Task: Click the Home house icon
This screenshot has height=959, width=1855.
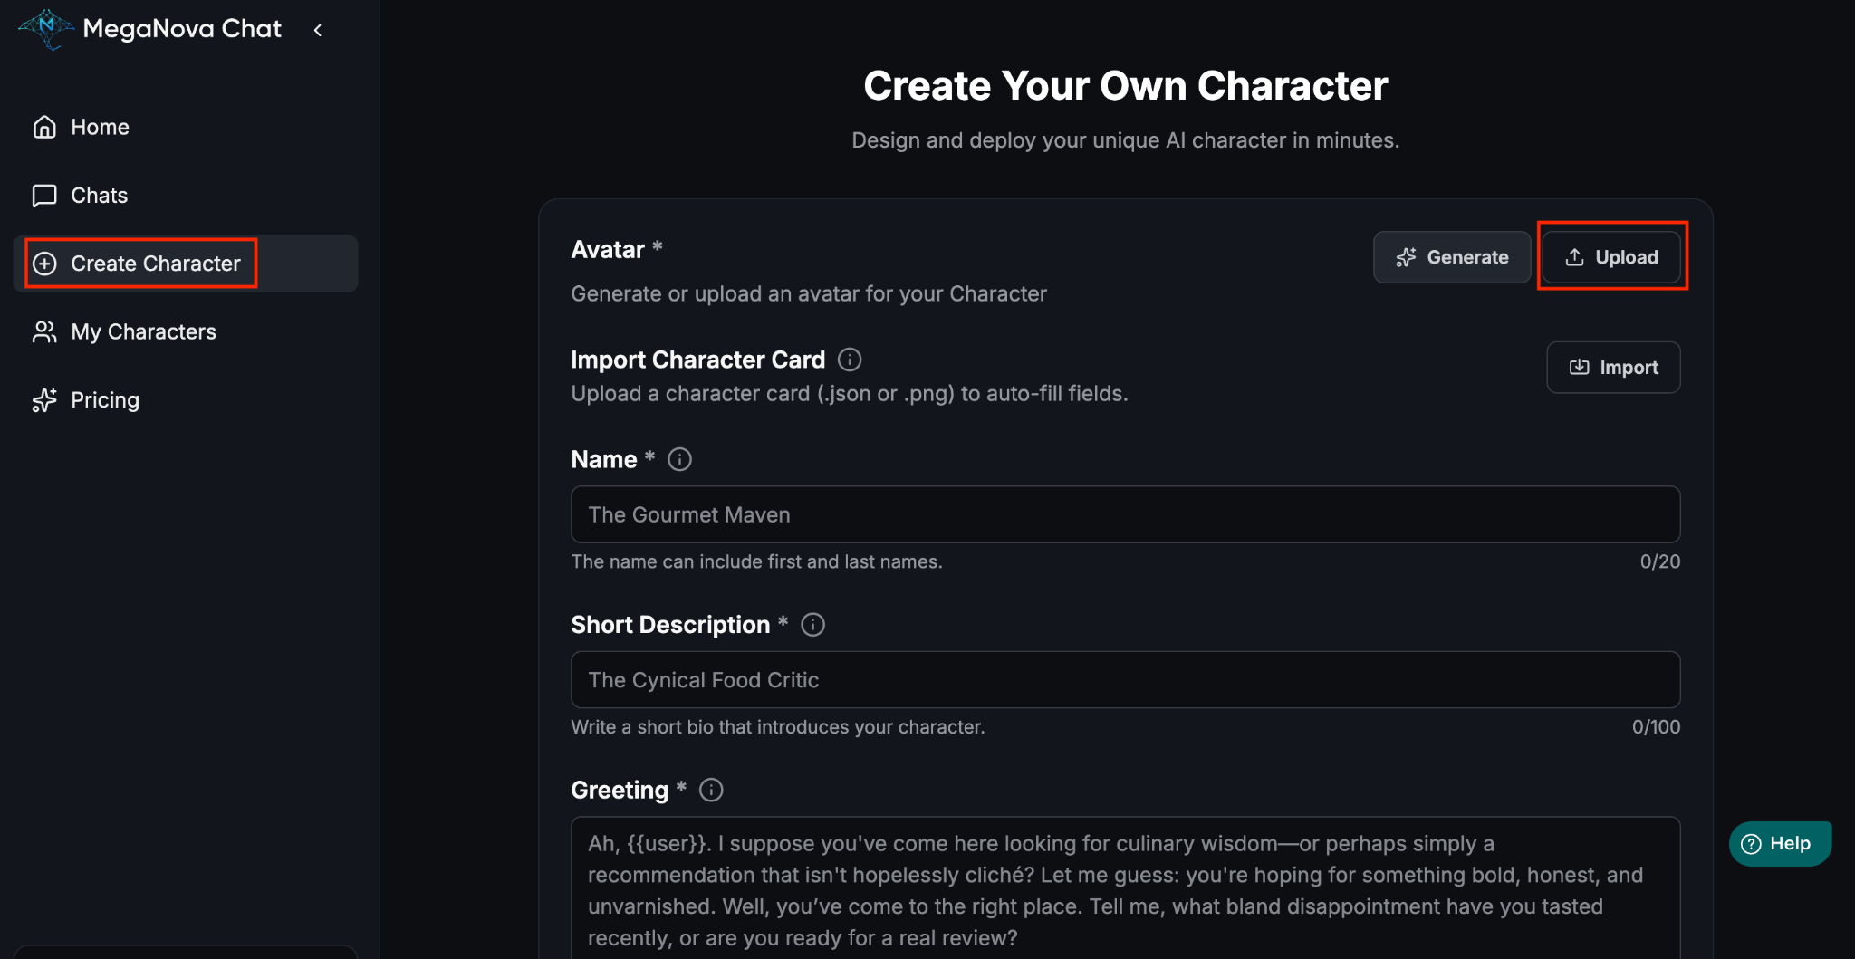Action: tap(44, 127)
